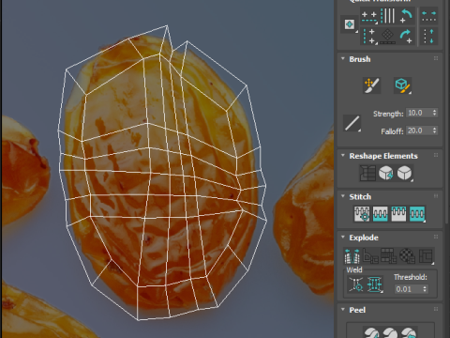Click Rotate -90 clockwise arrow icon

coord(406,36)
